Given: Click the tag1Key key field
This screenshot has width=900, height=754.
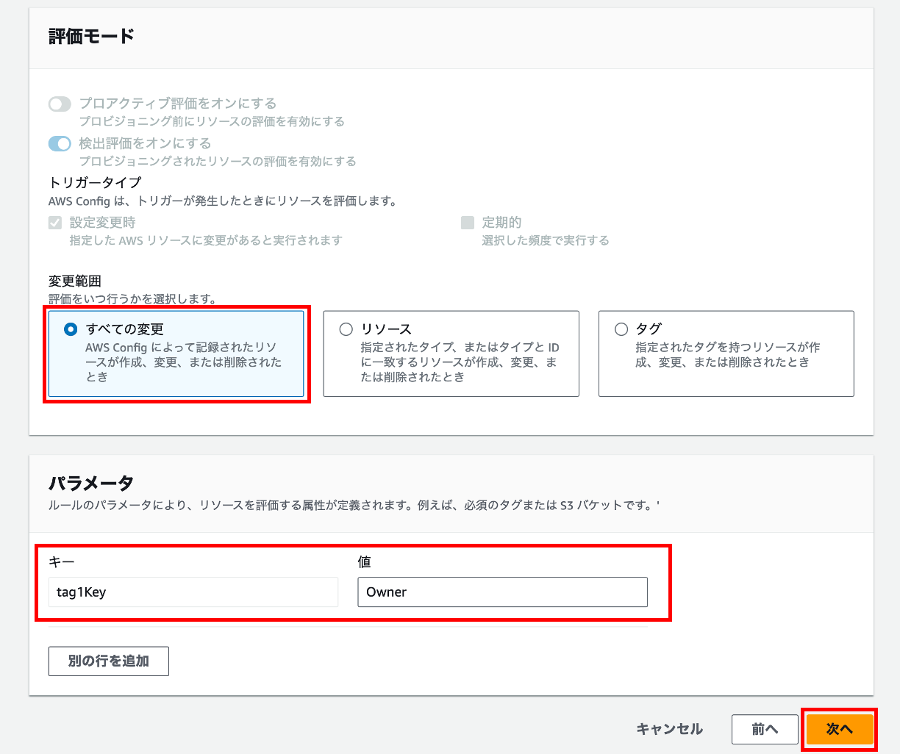Looking at the screenshot, I should point(193,592).
